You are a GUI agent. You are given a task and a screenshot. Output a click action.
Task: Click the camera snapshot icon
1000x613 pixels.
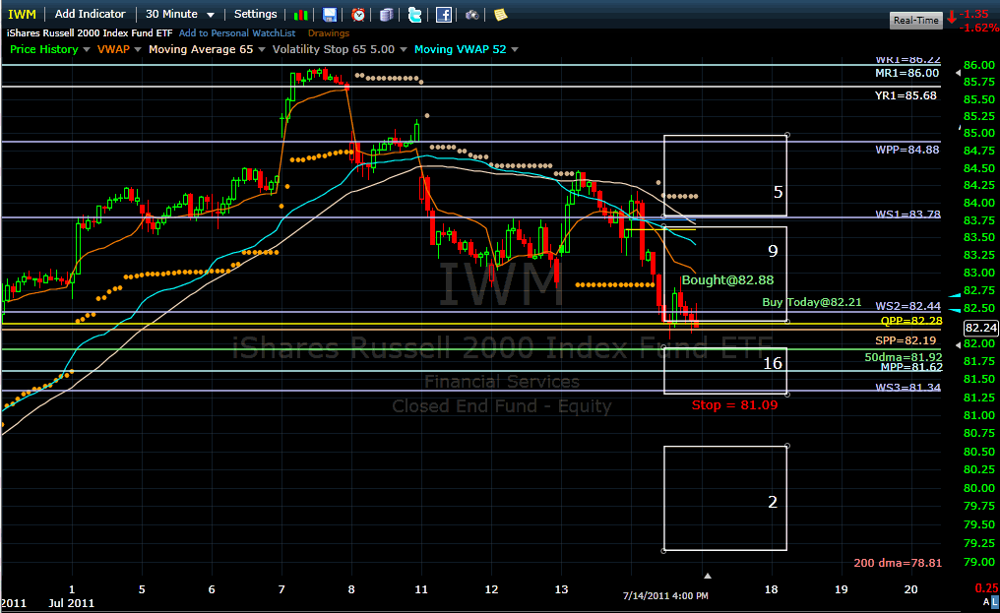point(471,15)
